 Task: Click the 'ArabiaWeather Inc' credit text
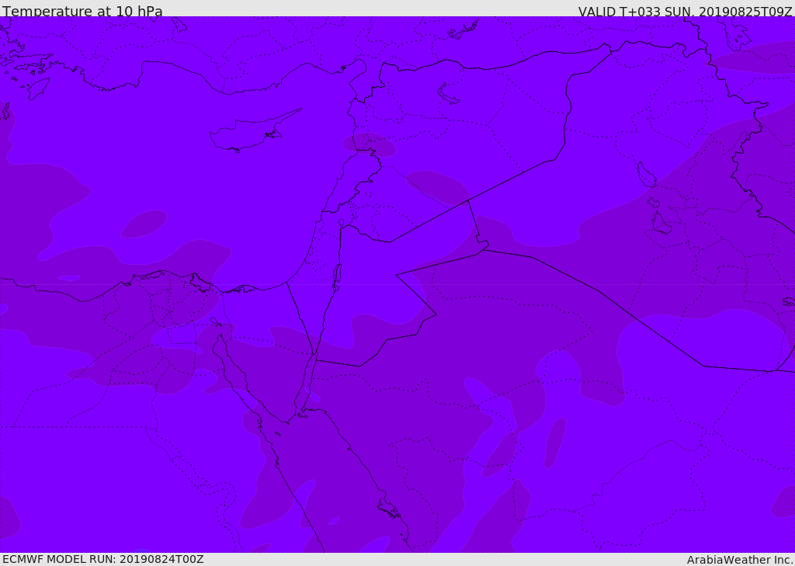(x=740, y=560)
